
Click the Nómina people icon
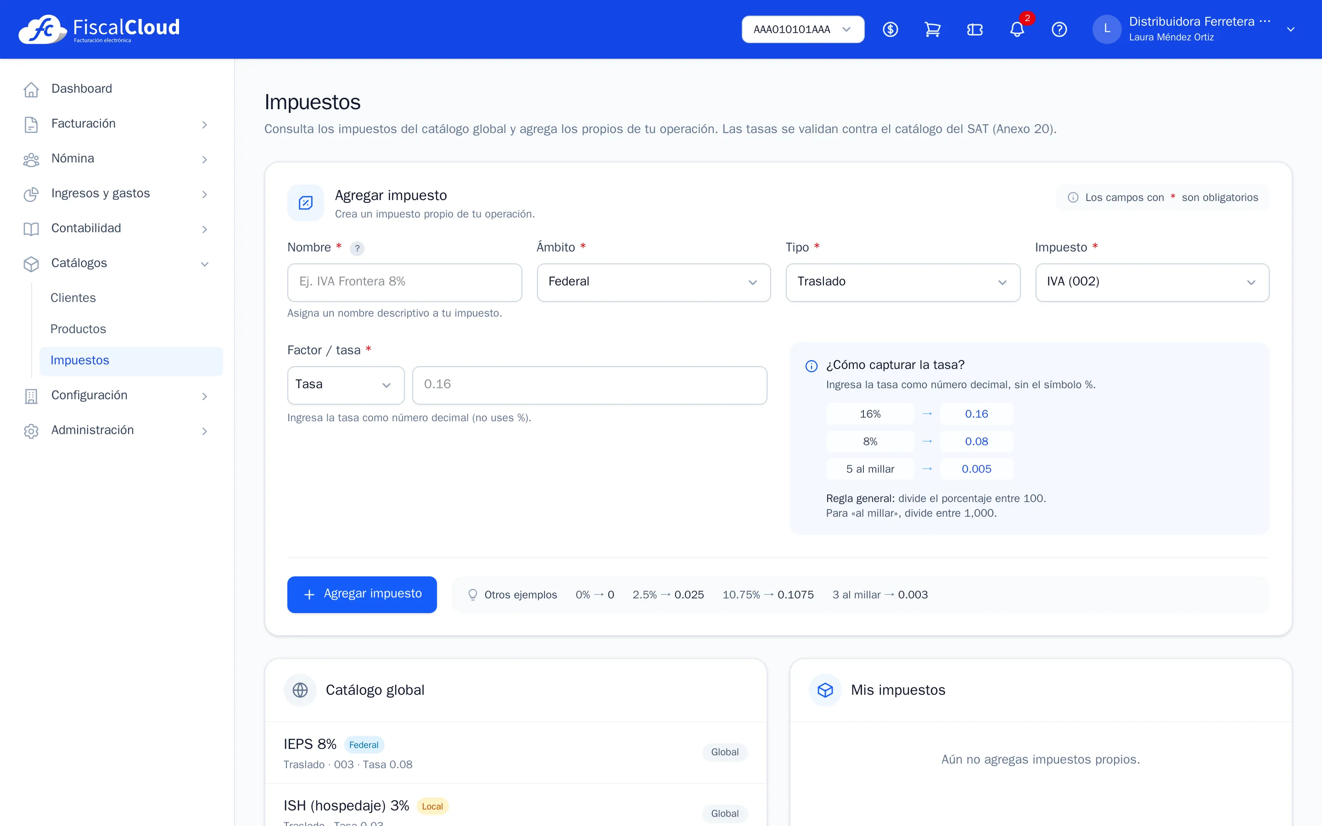(31, 159)
